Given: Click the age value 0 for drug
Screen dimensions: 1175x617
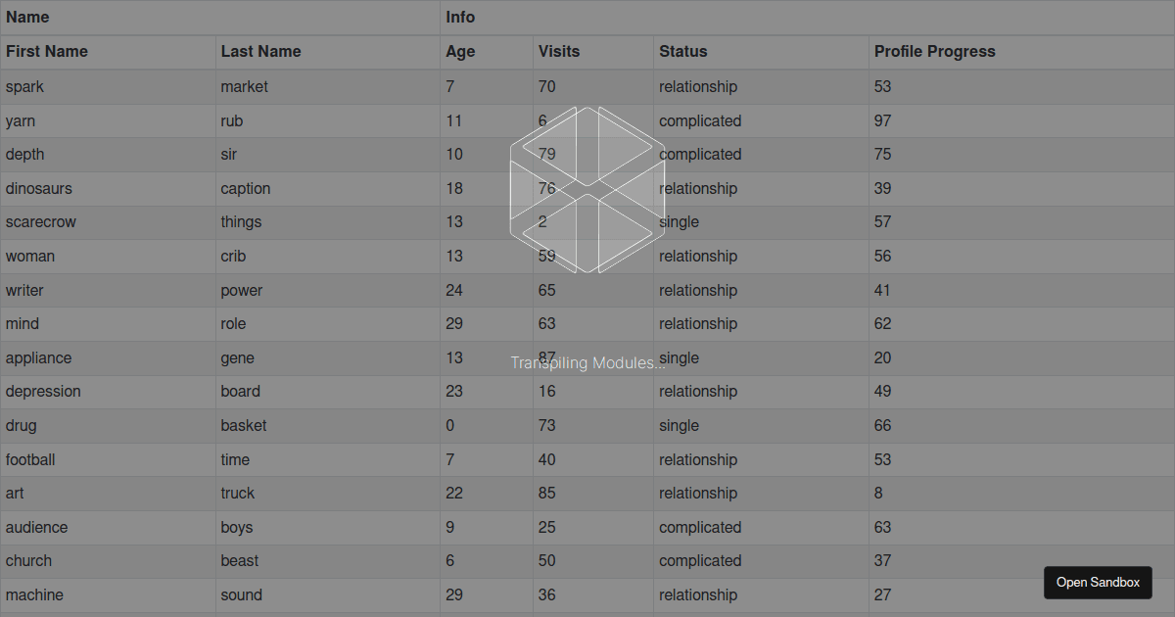Looking at the screenshot, I should (x=449, y=425).
